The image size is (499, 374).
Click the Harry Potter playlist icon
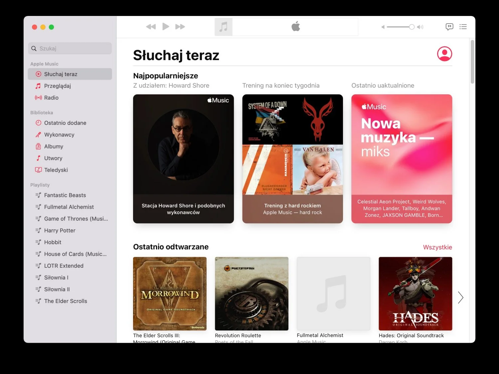pos(38,231)
